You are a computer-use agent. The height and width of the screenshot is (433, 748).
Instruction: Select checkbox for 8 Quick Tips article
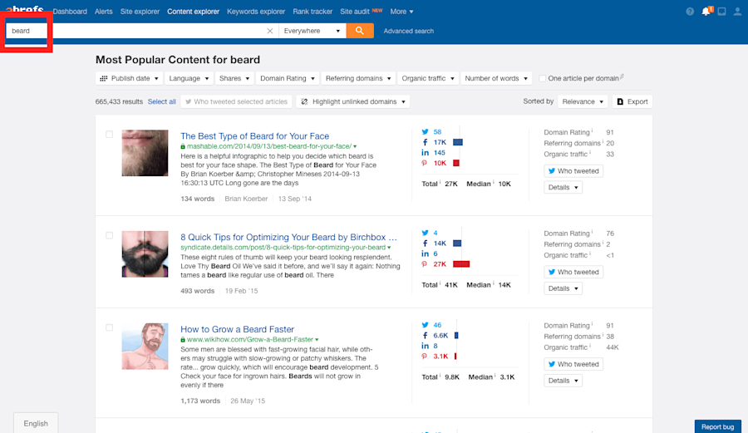[109, 235]
